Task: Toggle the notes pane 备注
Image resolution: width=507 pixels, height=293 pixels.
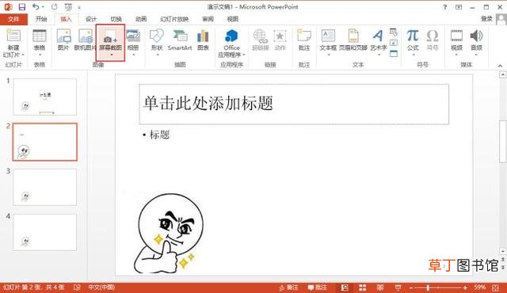Action: (288, 287)
